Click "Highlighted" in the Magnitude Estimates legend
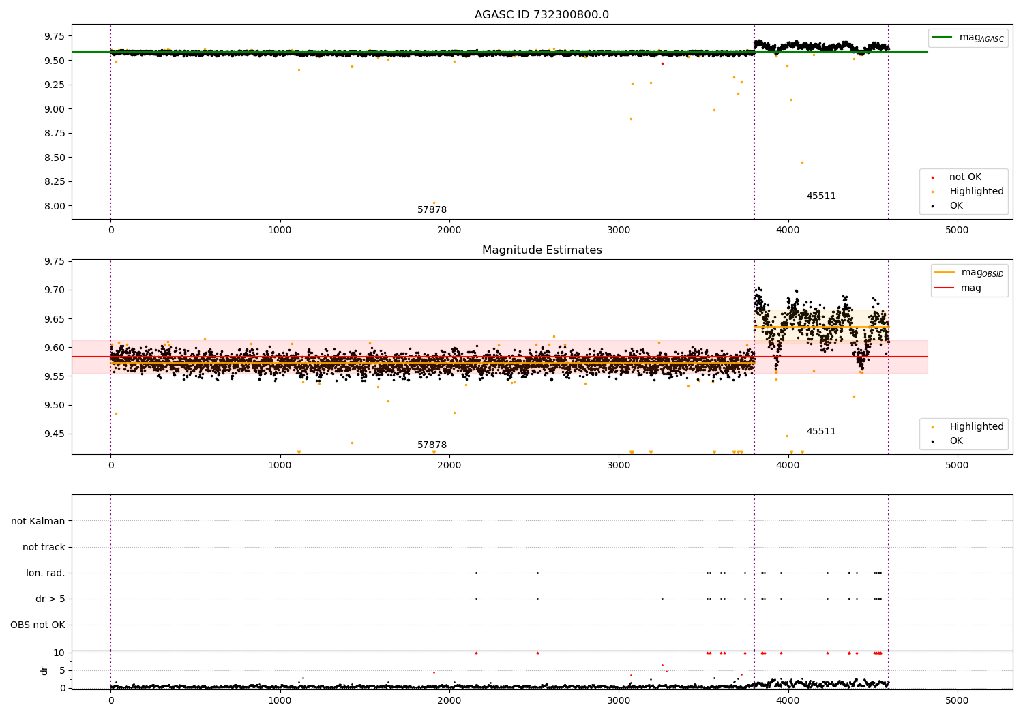1023x716 pixels. (977, 427)
